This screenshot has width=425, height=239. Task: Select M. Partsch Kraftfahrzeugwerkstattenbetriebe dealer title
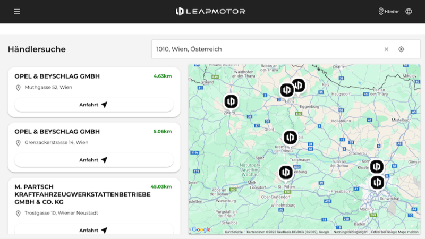pyautogui.click(x=82, y=194)
